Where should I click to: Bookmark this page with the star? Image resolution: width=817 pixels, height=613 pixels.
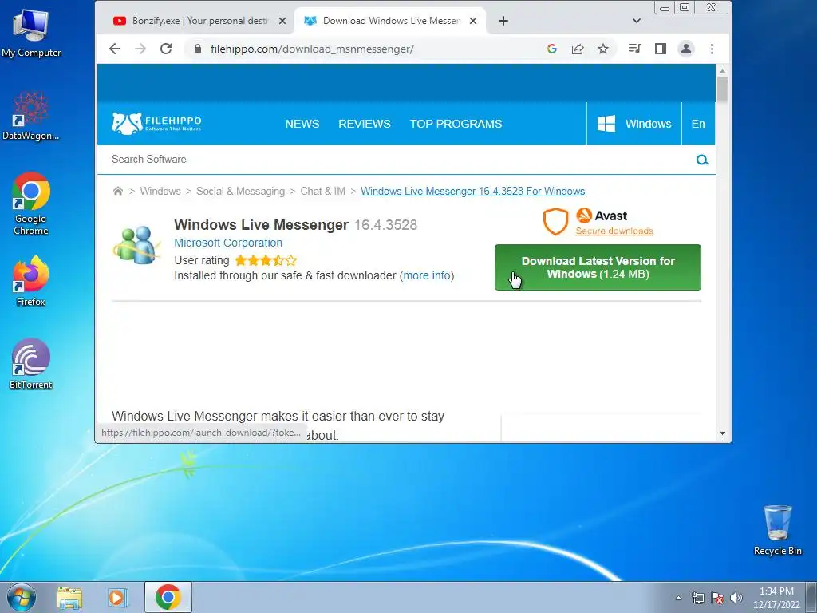tap(603, 49)
